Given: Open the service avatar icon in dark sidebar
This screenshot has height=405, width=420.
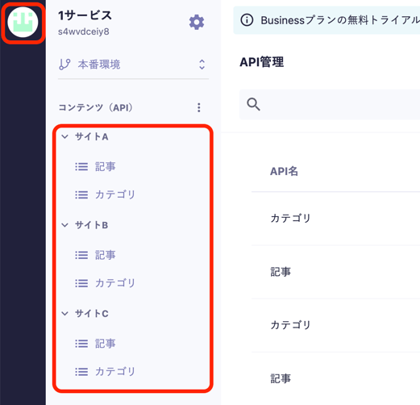Looking at the screenshot, I should (23, 23).
